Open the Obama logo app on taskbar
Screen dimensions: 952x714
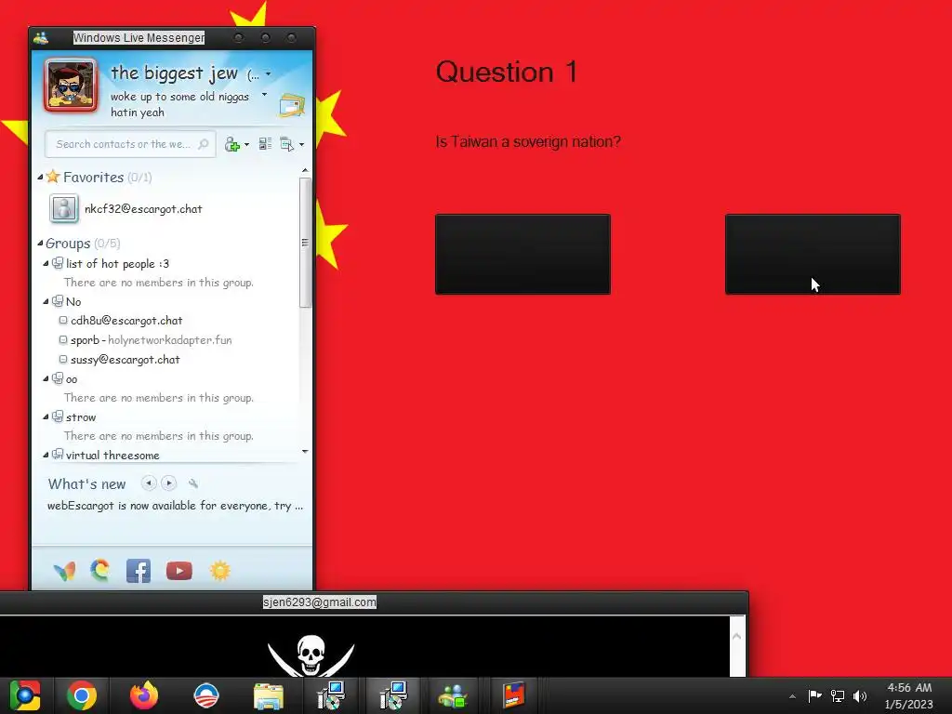pyautogui.click(x=205, y=695)
